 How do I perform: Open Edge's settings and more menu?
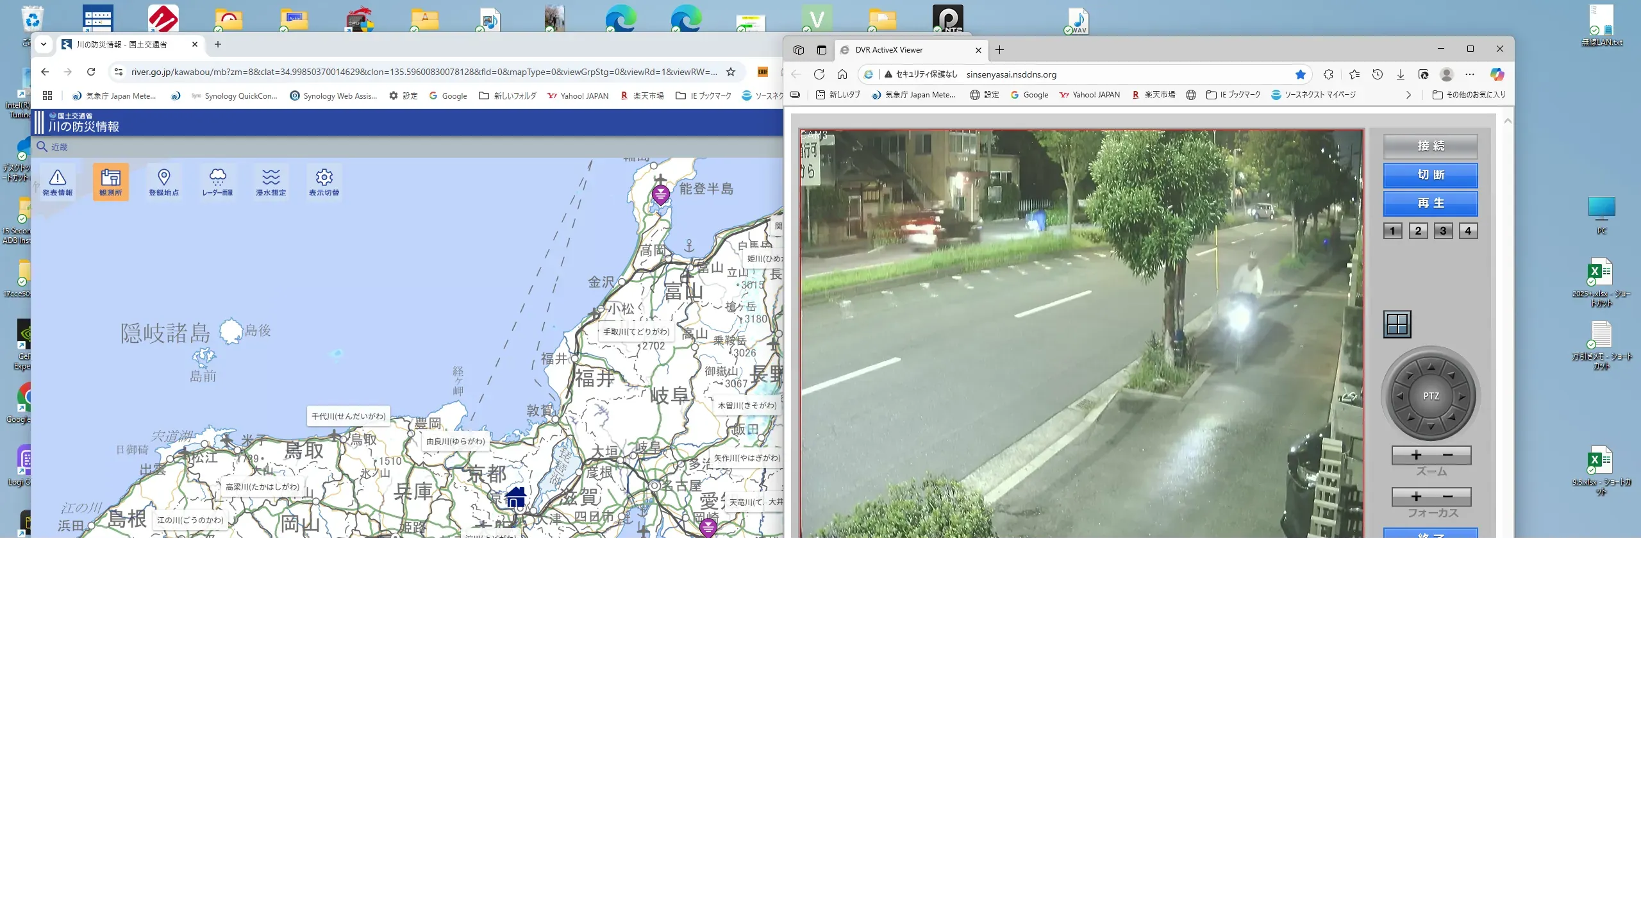(x=1470, y=74)
